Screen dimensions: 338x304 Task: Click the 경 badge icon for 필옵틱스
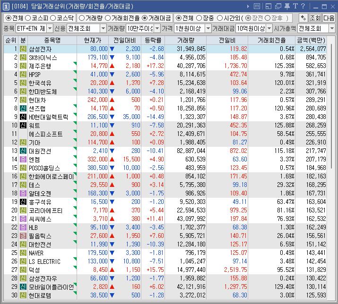pyautogui.click(x=23, y=236)
